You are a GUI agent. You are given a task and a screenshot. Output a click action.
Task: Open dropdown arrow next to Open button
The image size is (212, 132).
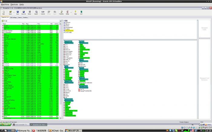[14, 12]
